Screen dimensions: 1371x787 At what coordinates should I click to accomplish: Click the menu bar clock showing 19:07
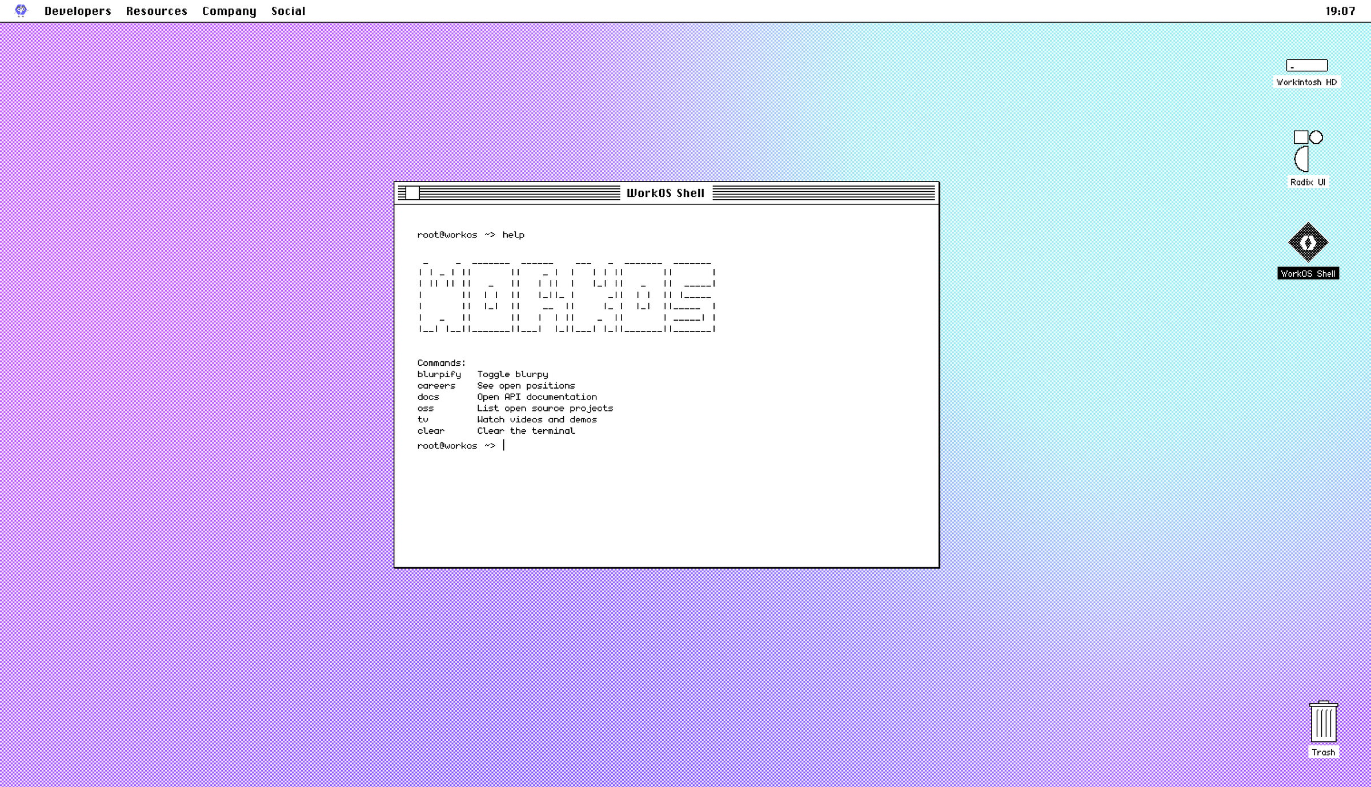pyautogui.click(x=1340, y=11)
